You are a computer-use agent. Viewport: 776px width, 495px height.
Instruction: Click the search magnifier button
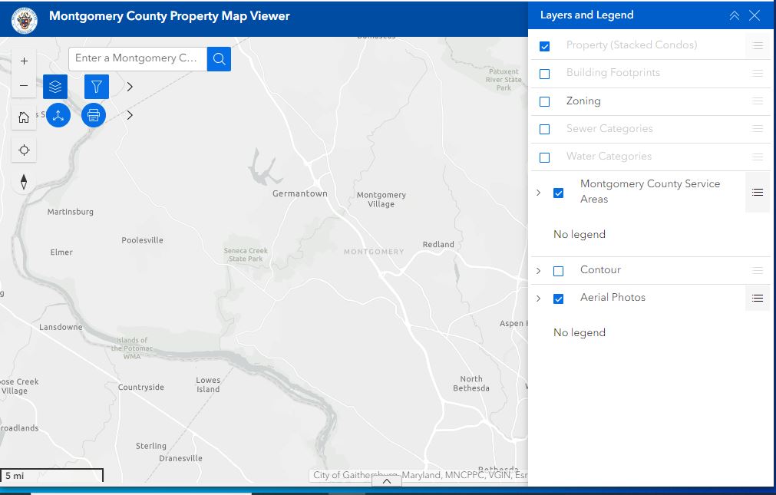[x=219, y=59]
